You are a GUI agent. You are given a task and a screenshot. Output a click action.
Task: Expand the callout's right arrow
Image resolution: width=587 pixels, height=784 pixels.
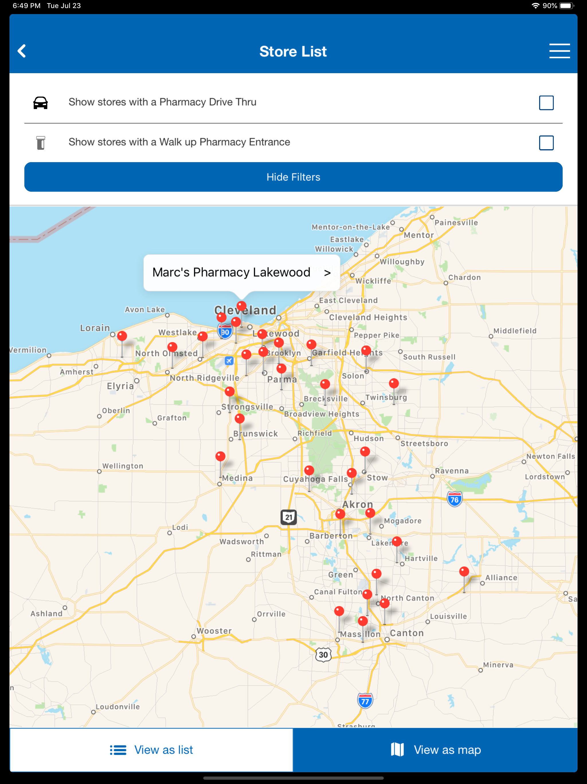tap(327, 273)
